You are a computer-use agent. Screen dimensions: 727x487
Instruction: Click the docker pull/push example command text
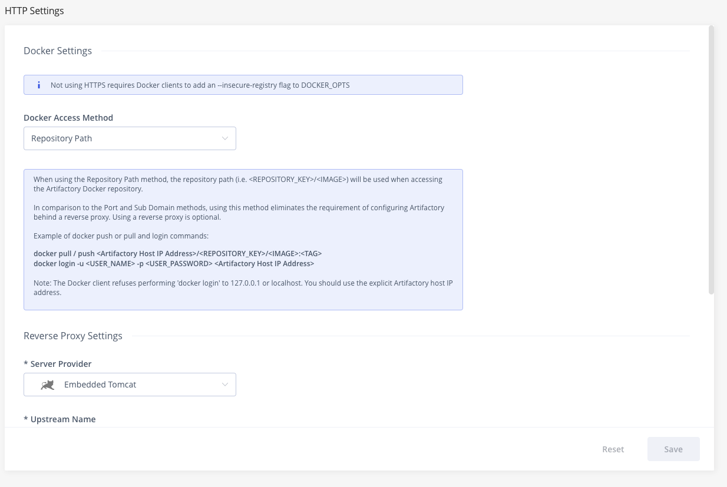[x=179, y=253]
